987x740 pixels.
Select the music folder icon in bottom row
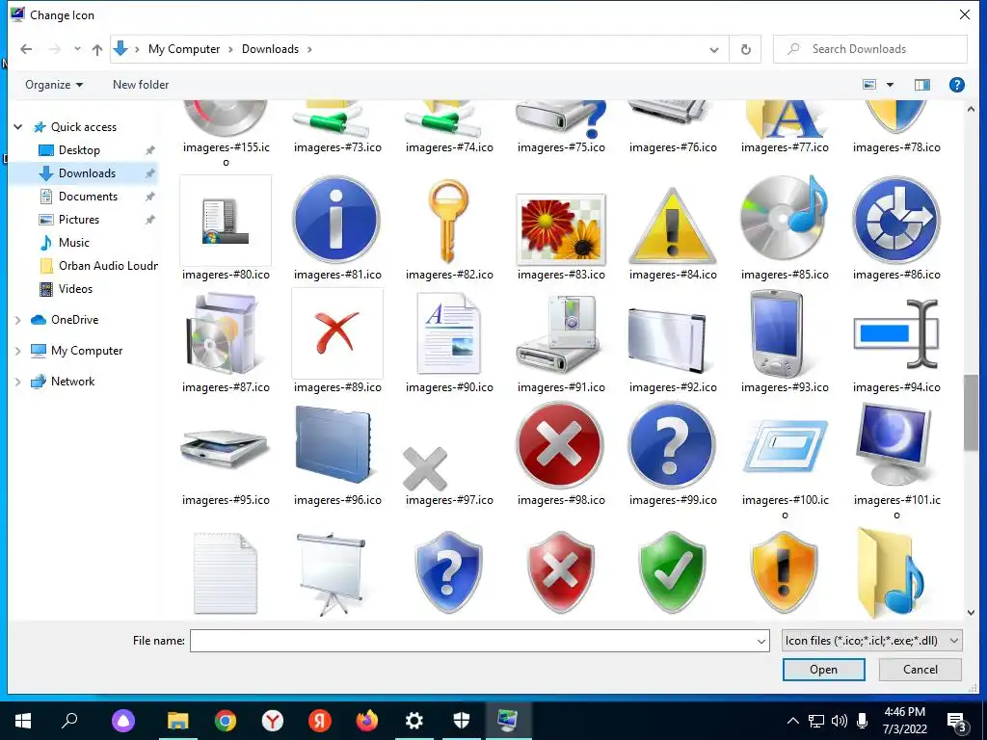tap(891, 573)
